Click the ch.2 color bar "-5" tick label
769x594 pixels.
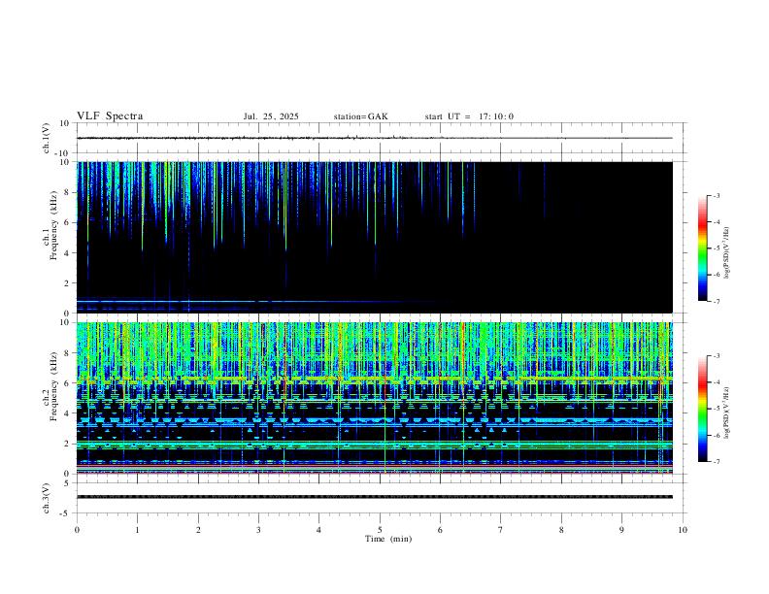[x=717, y=409]
